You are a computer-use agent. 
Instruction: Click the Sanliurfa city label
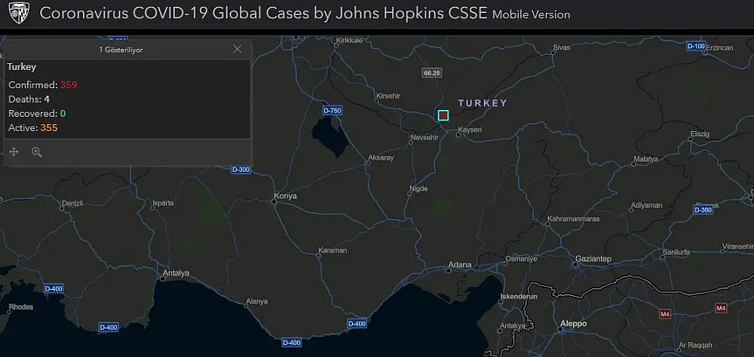point(676,252)
